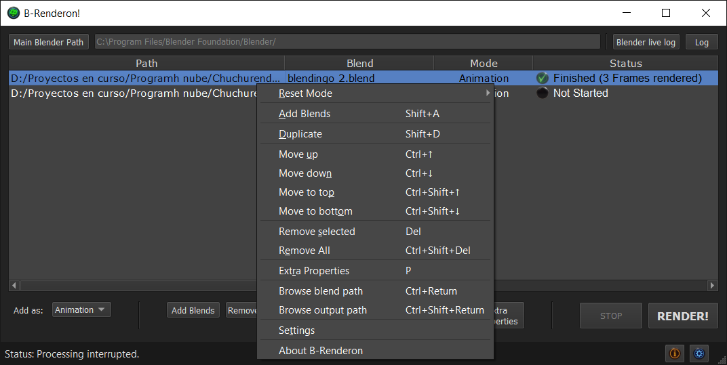Viewport: 727px width, 365px height.
Task: Click the window resize grip at corner
Action: [x=722, y=360]
